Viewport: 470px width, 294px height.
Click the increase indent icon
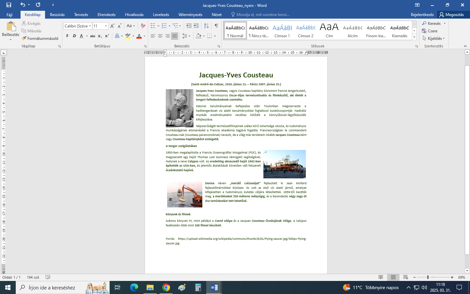pyautogui.click(x=196, y=26)
